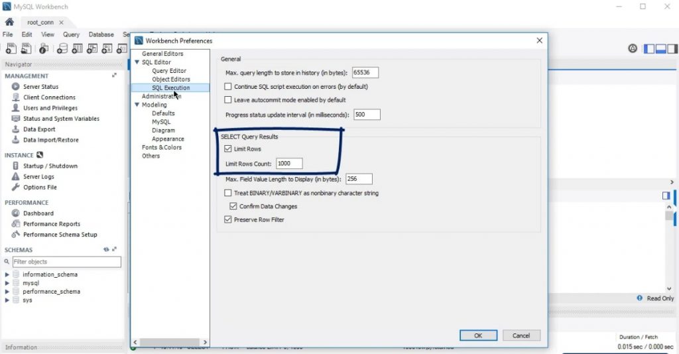Viewport: 679px width, 354px height.
Task: Cancel the Workbench Preferences dialog
Action: (521, 335)
